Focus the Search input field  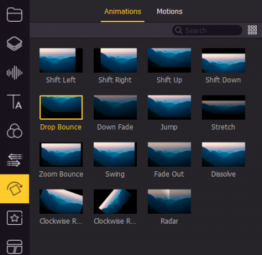point(207,30)
